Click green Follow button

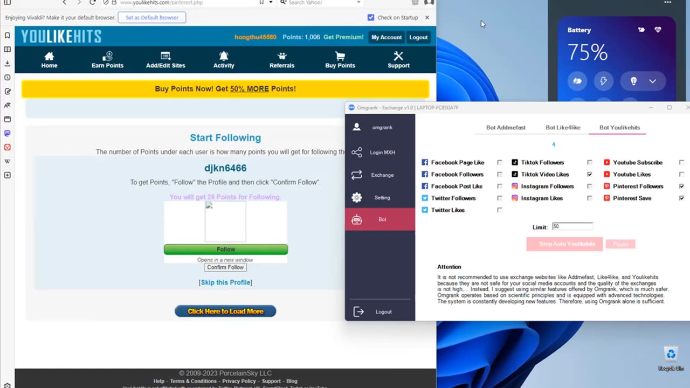[226, 250]
